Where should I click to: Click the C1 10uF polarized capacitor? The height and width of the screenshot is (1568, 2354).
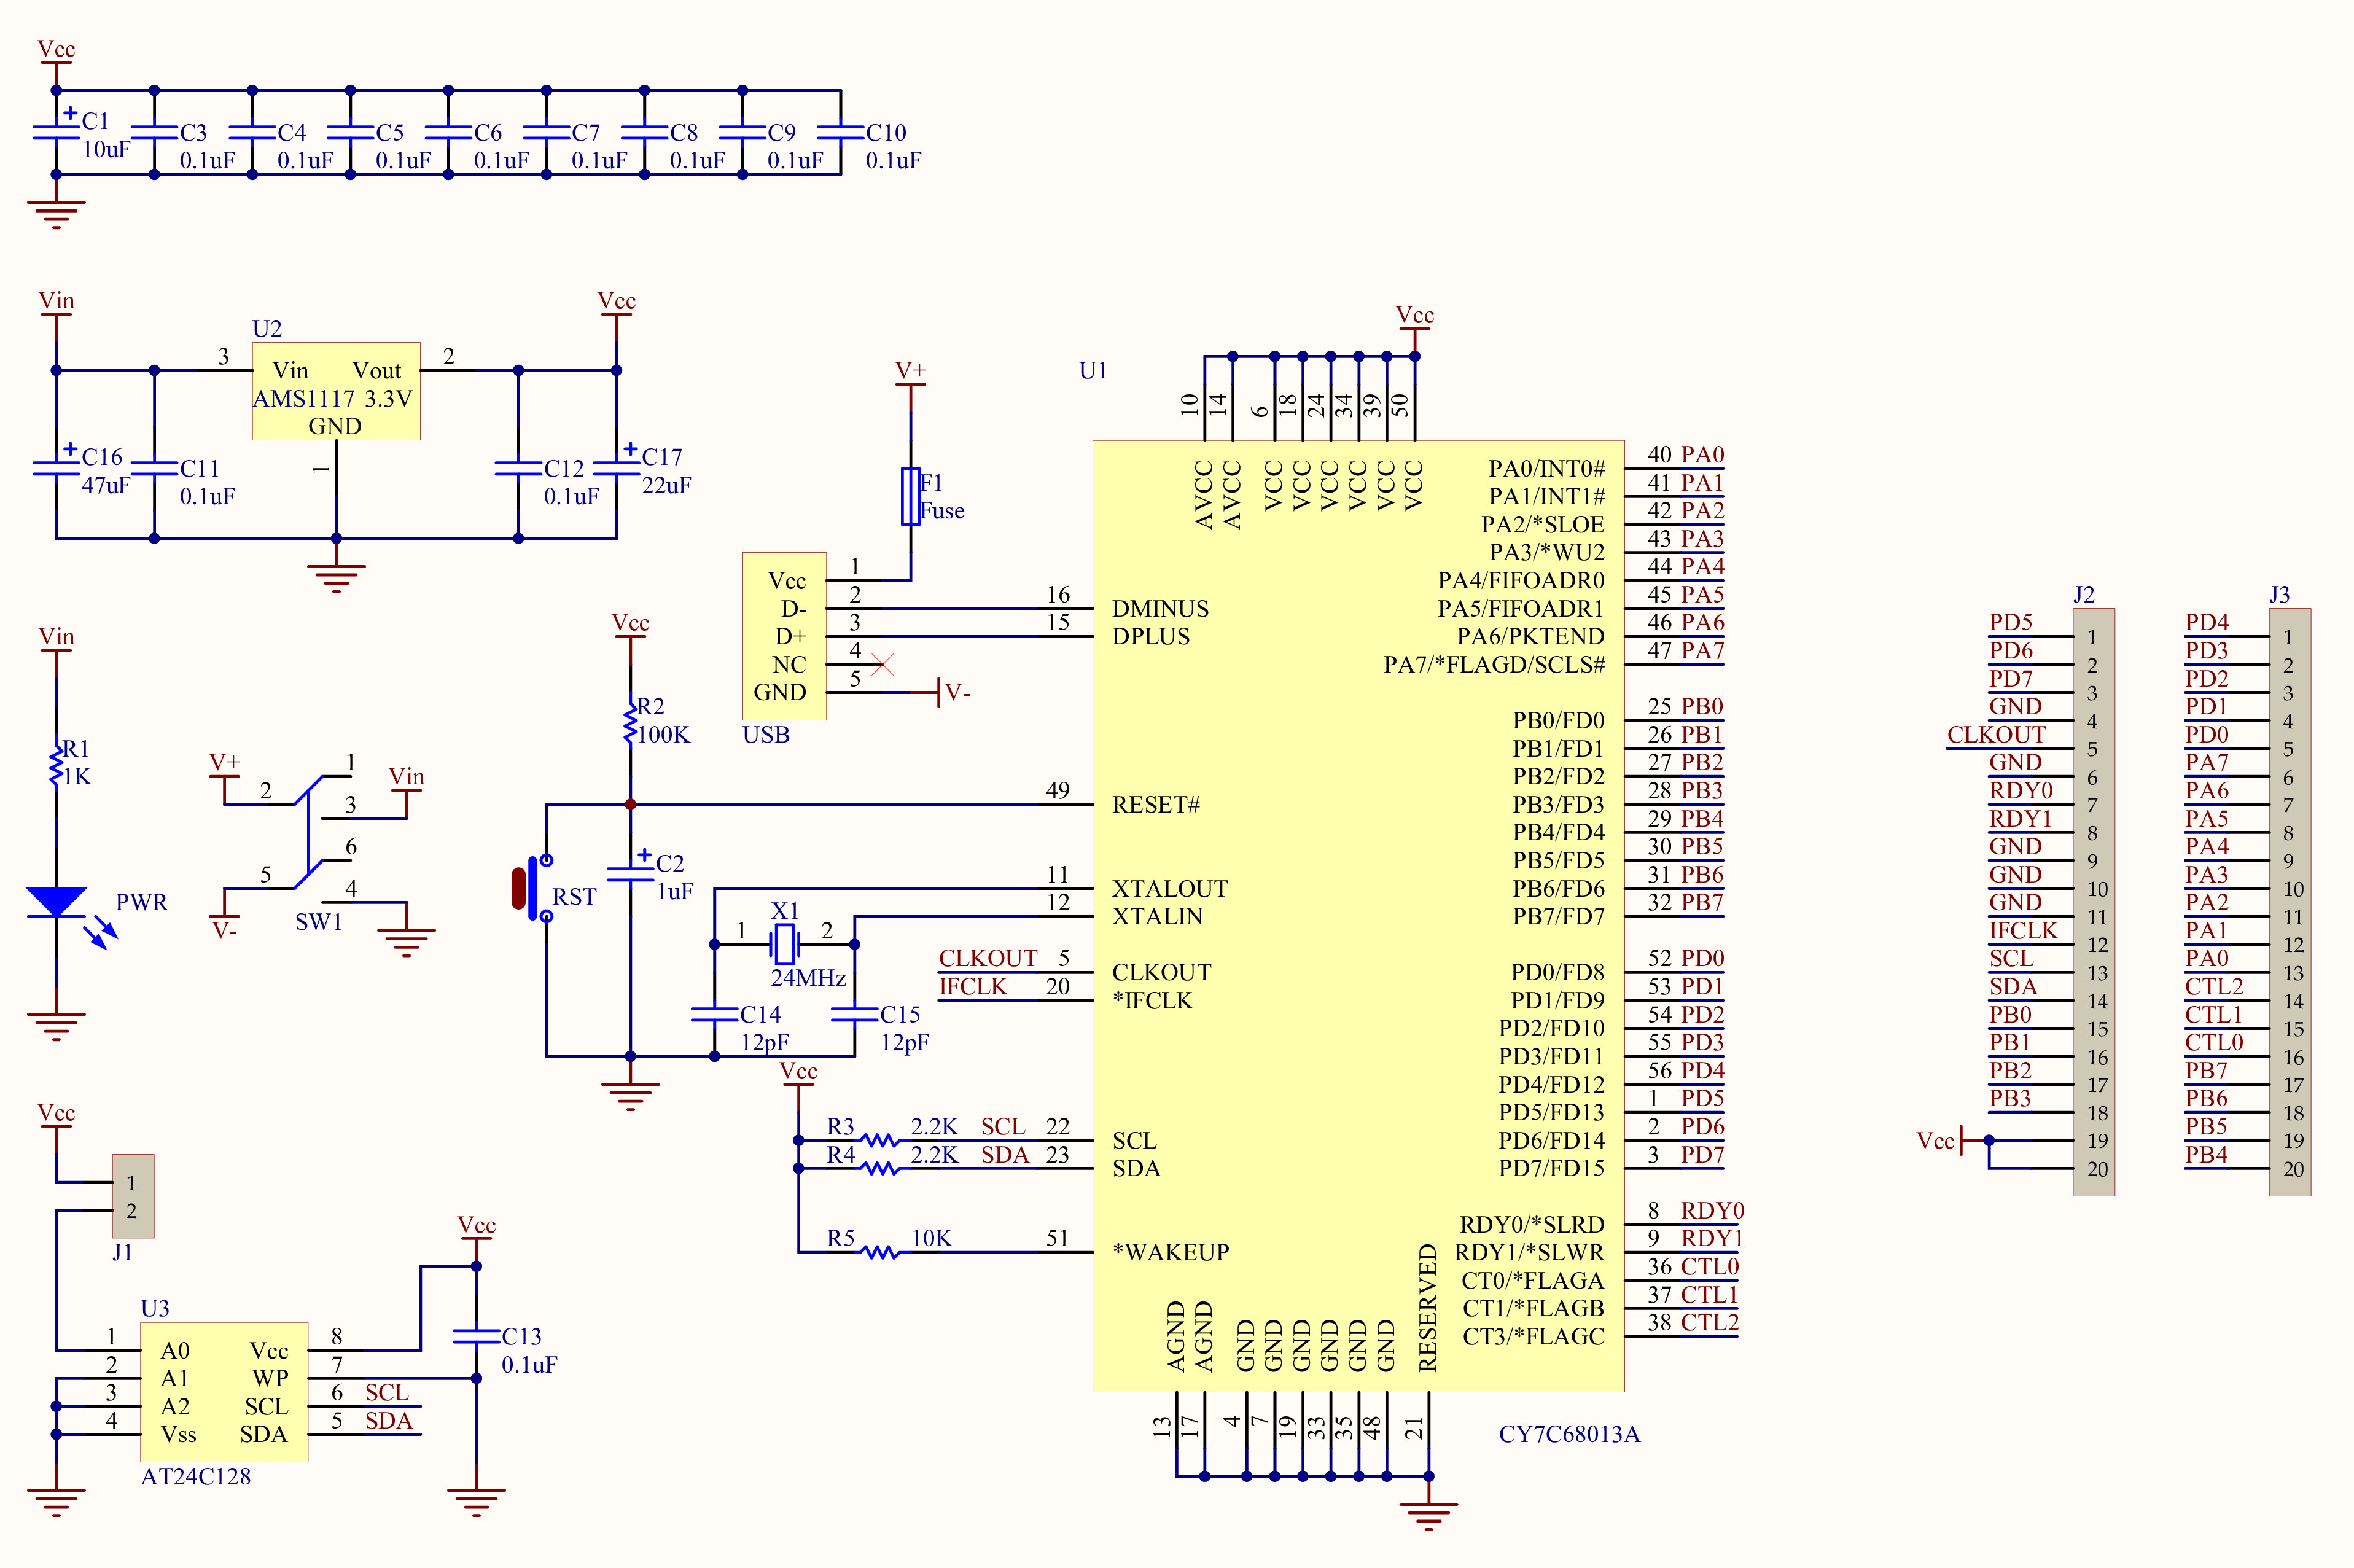(56, 131)
